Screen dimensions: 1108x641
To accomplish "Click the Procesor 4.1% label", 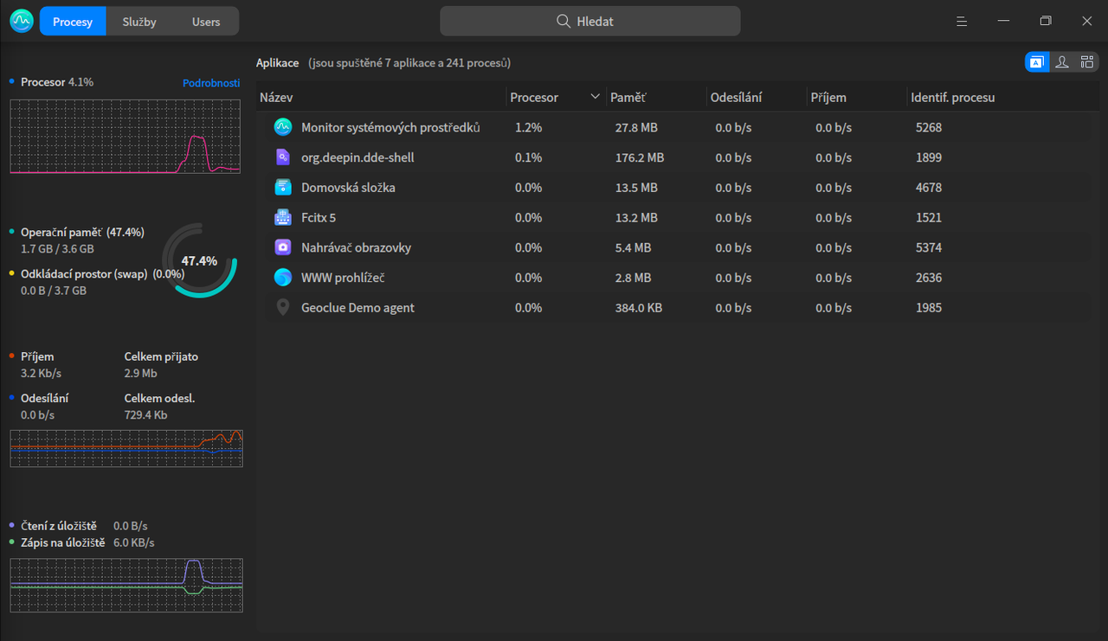I will pyautogui.click(x=57, y=82).
